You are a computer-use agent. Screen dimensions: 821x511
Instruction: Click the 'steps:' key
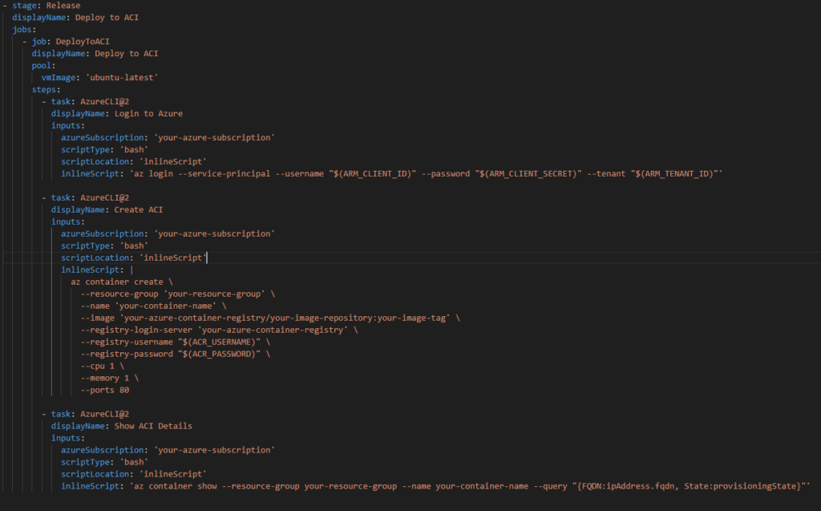(46, 90)
